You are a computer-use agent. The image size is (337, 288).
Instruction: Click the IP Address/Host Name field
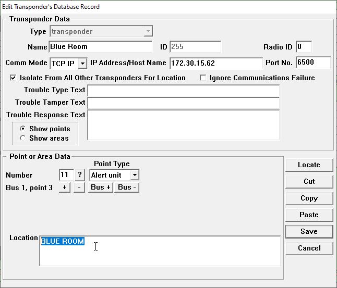click(x=215, y=63)
